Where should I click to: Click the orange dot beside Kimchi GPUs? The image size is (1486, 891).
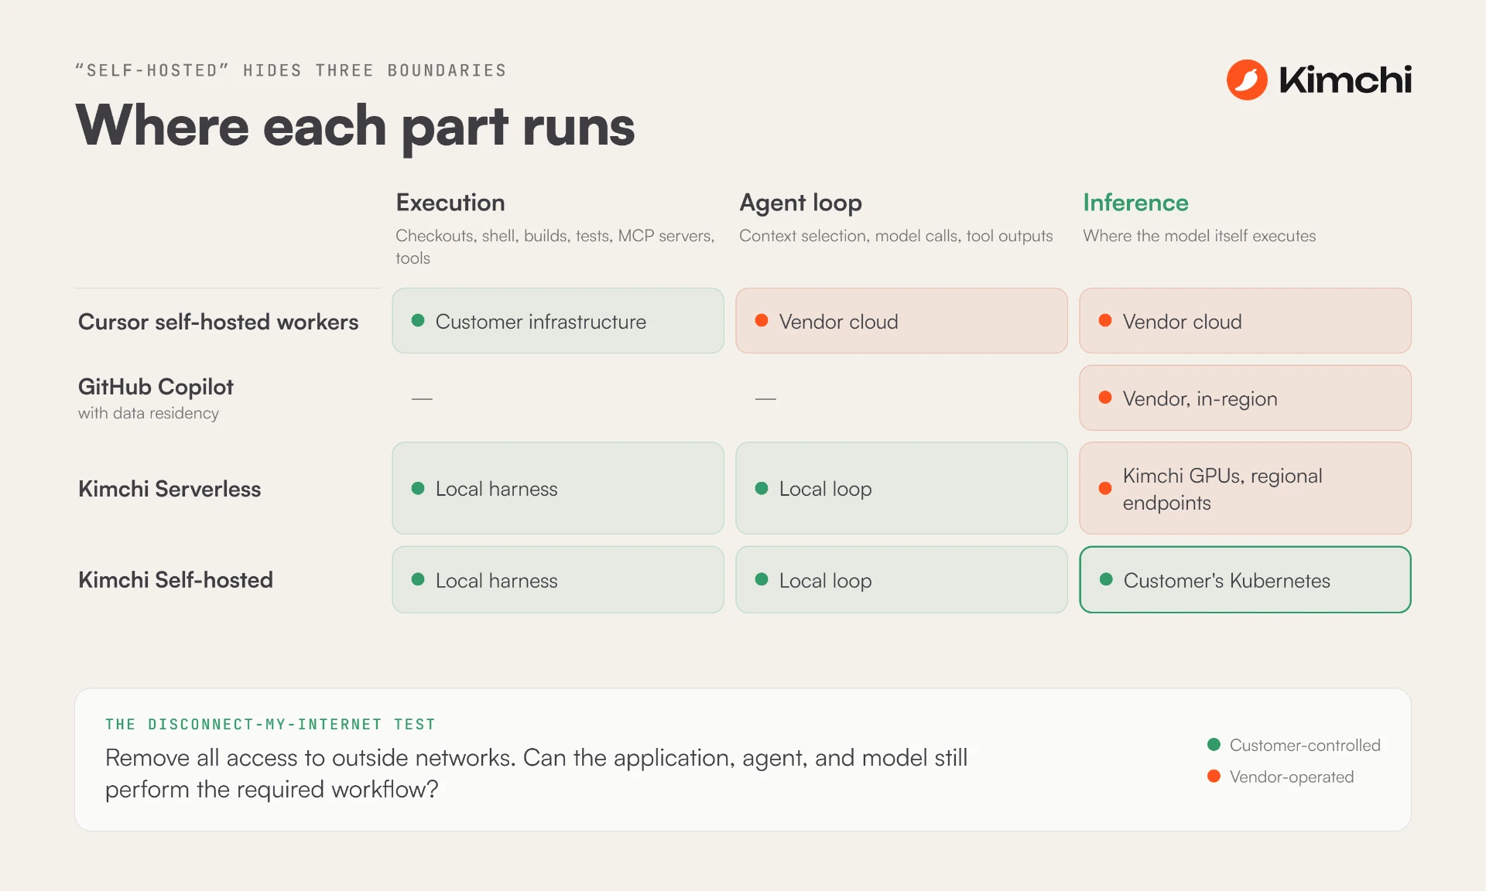point(1105,488)
